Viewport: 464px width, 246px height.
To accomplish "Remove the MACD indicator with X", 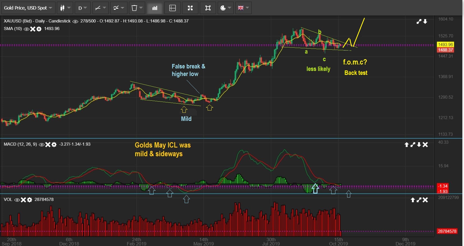I will (x=48, y=144).
